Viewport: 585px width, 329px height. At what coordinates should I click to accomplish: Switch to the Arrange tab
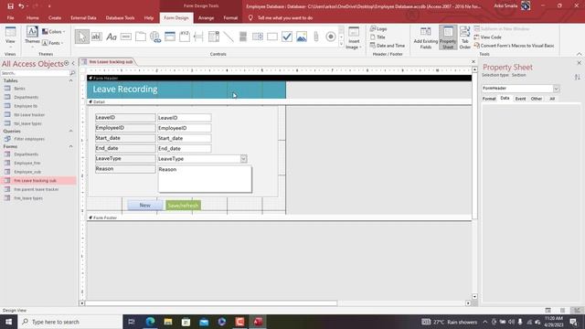(206, 17)
